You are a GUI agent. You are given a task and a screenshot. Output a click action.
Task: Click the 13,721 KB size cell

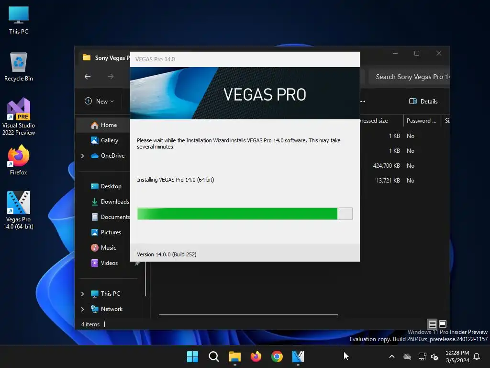[388, 181]
